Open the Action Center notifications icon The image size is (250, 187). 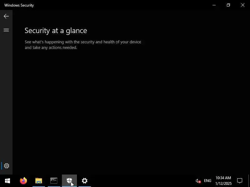click(240, 181)
